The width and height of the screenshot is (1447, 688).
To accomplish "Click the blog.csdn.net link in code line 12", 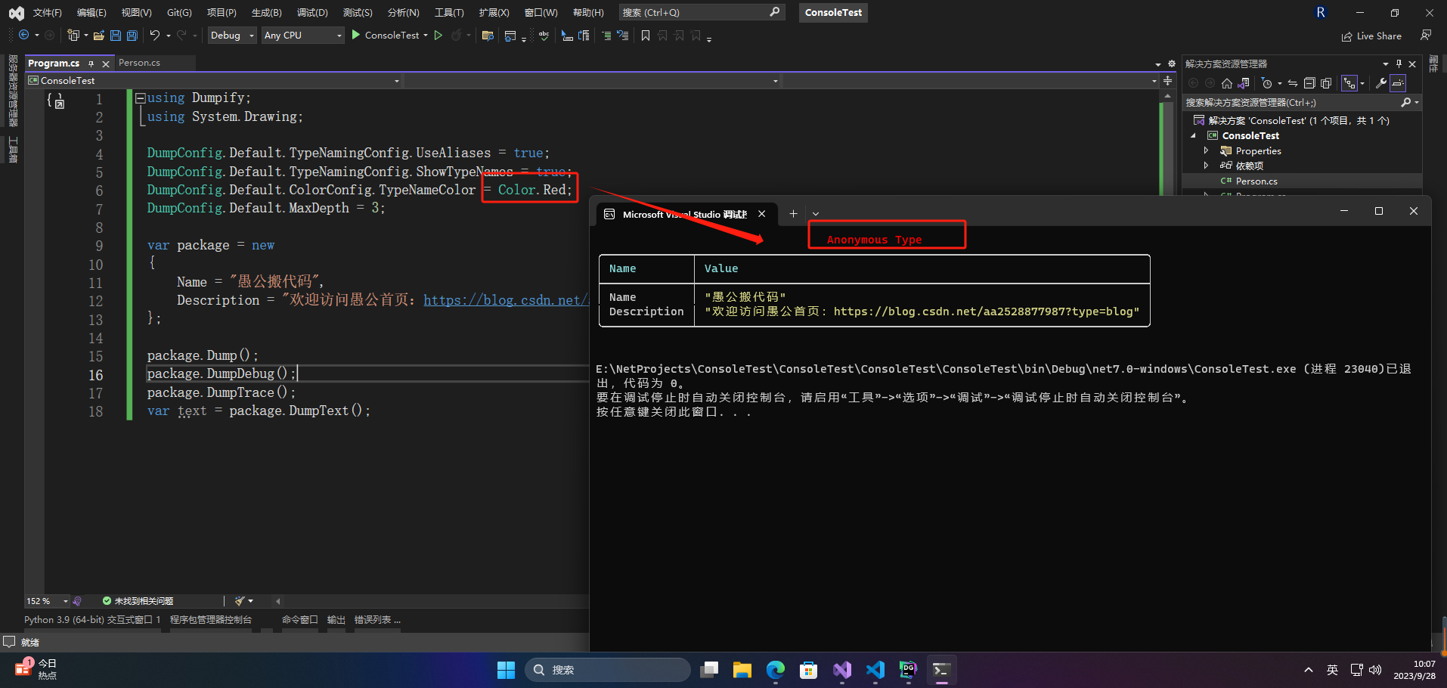I will coord(505,300).
